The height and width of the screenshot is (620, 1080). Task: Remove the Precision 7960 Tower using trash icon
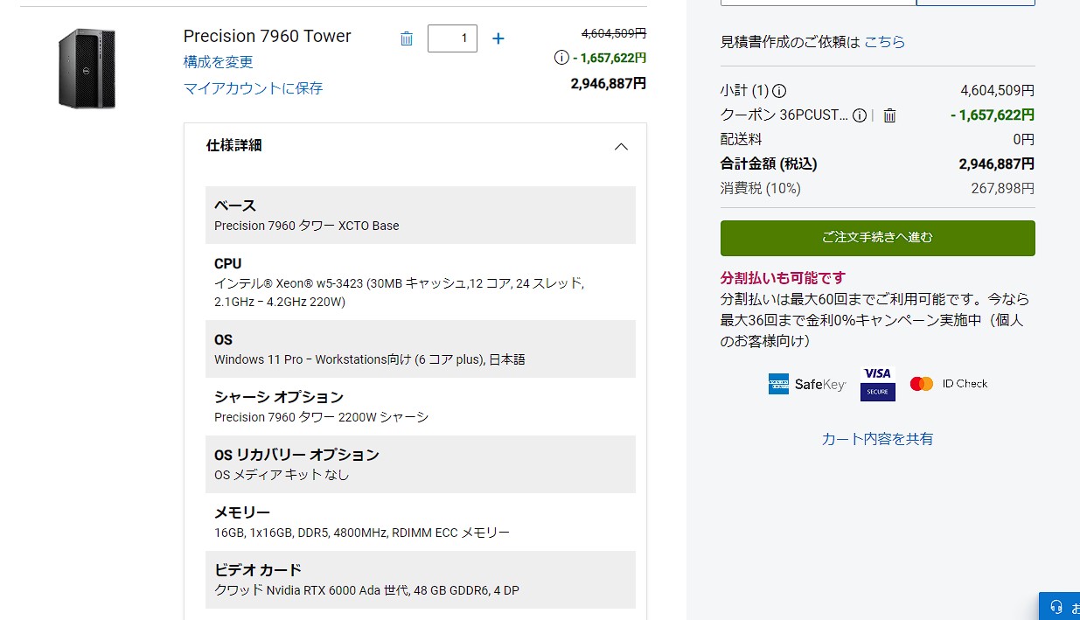(x=406, y=38)
